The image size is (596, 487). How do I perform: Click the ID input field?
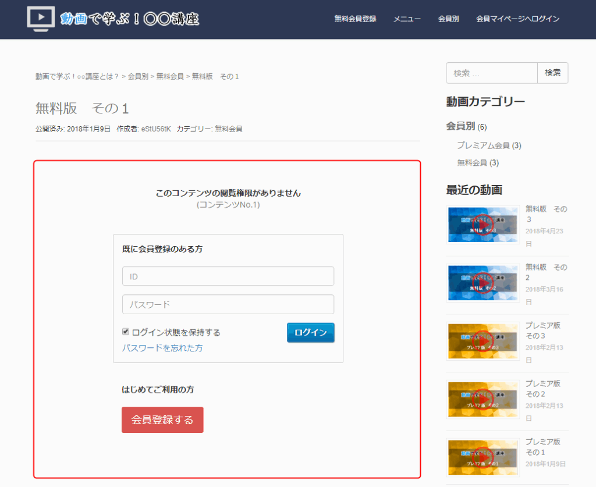[x=228, y=276]
